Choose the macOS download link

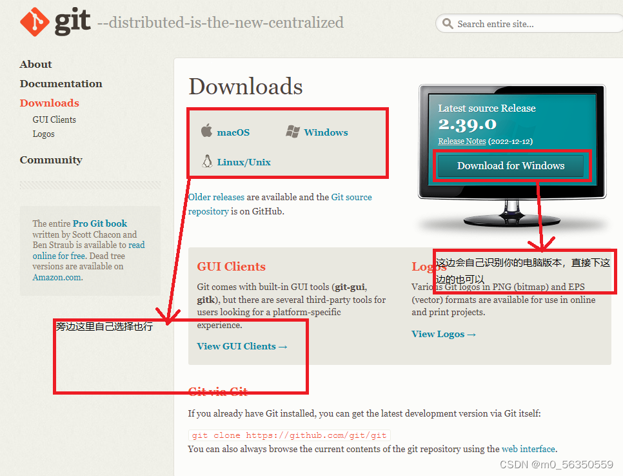click(x=233, y=132)
